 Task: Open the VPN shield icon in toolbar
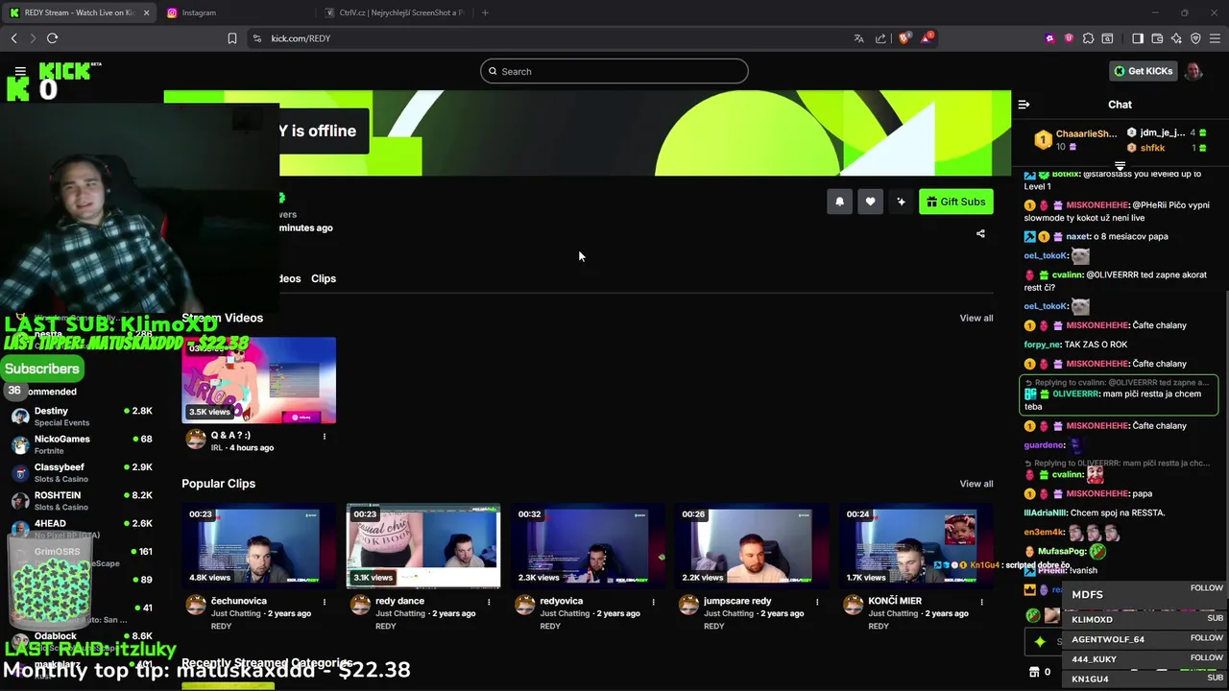coord(1195,38)
